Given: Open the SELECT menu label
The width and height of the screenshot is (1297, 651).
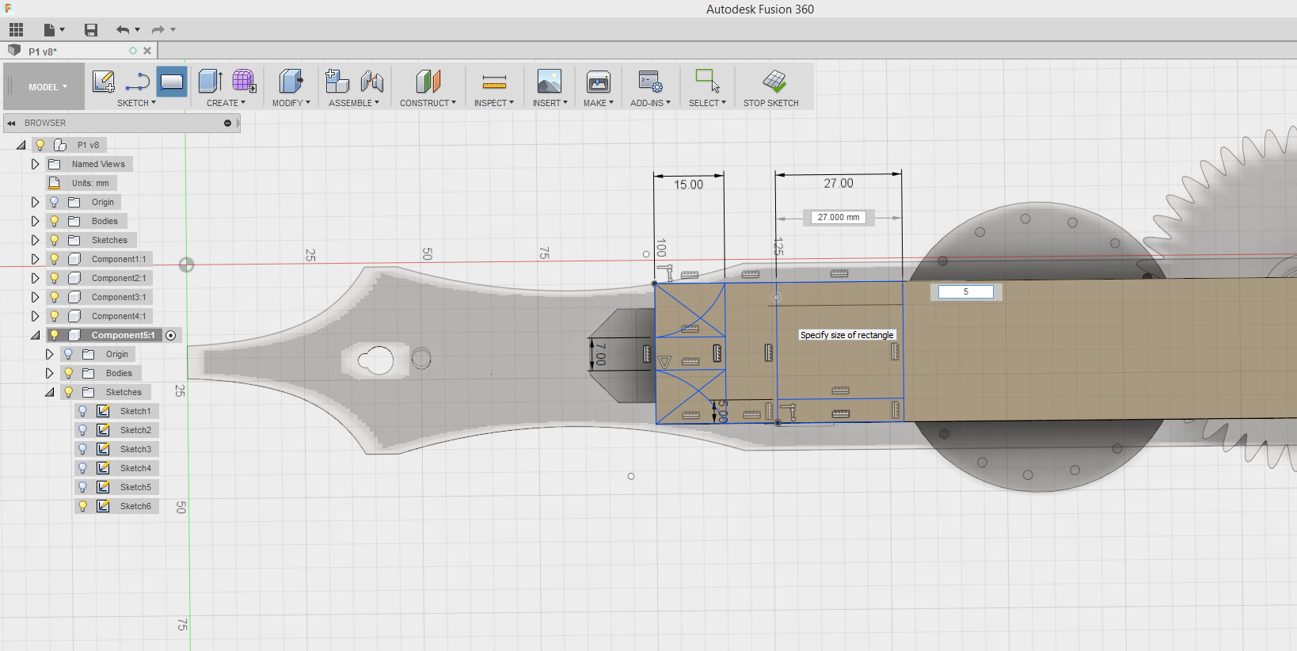Looking at the screenshot, I should (x=707, y=103).
